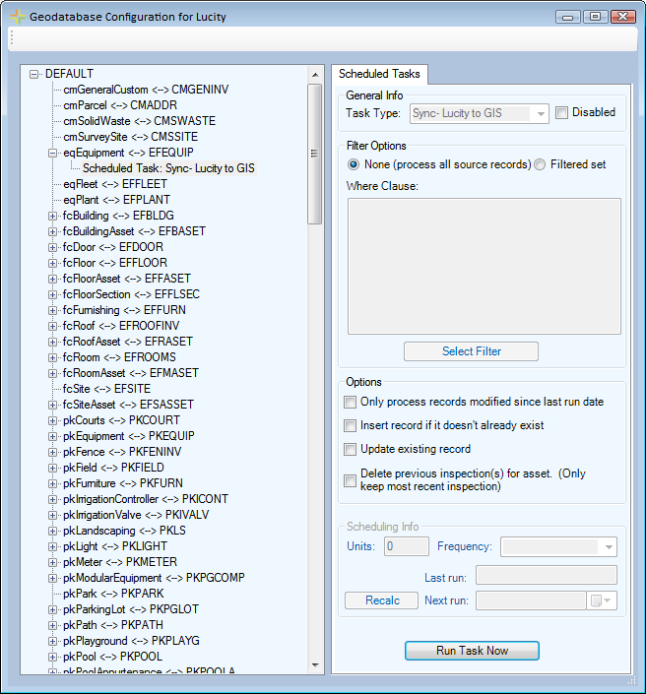Click the toolbar grip handle
This screenshot has width=646, height=694.
(x=12, y=38)
